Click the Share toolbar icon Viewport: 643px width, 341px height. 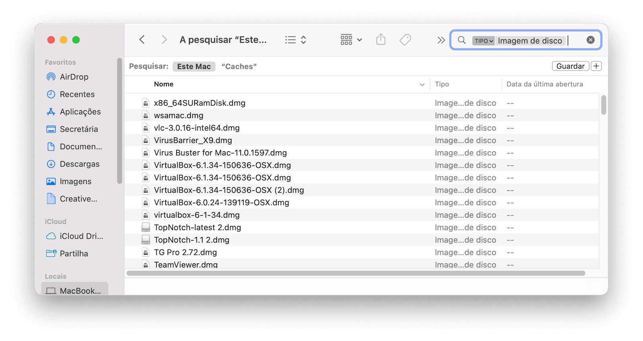[381, 39]
